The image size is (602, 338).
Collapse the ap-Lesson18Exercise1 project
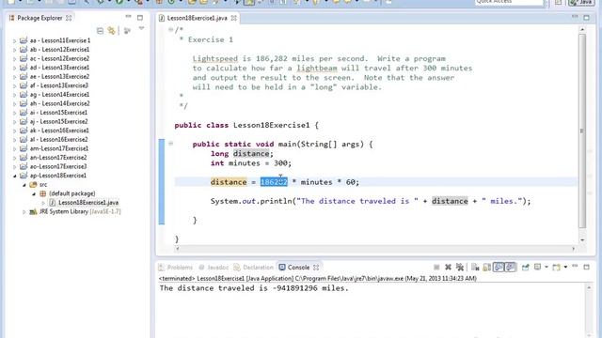15,176
